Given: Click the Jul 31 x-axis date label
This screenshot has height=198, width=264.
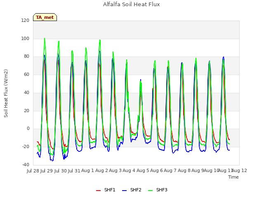Looking at the screenshot, I should tap(74, 171).
